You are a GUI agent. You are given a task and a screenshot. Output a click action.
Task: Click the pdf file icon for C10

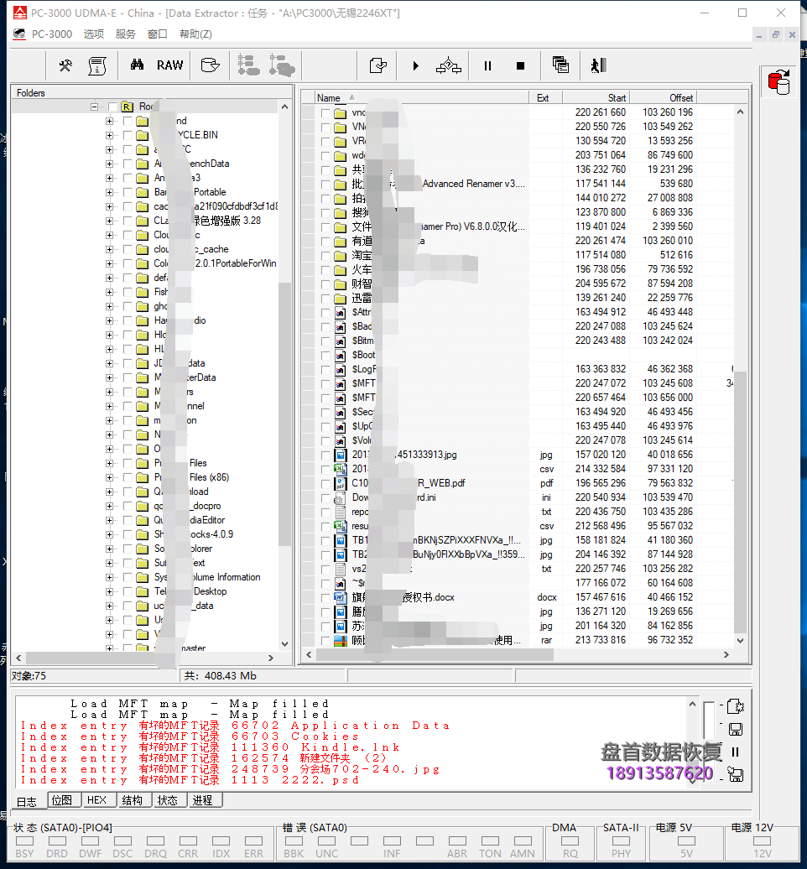click(341, 483)
